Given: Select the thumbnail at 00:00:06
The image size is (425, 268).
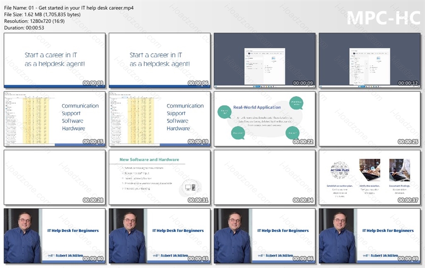Looking at the screenshot, I should 160,60.
